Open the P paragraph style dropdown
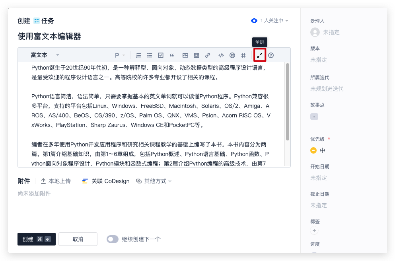The width and height of the screenshot is (395, 261). tap(120, 55)
